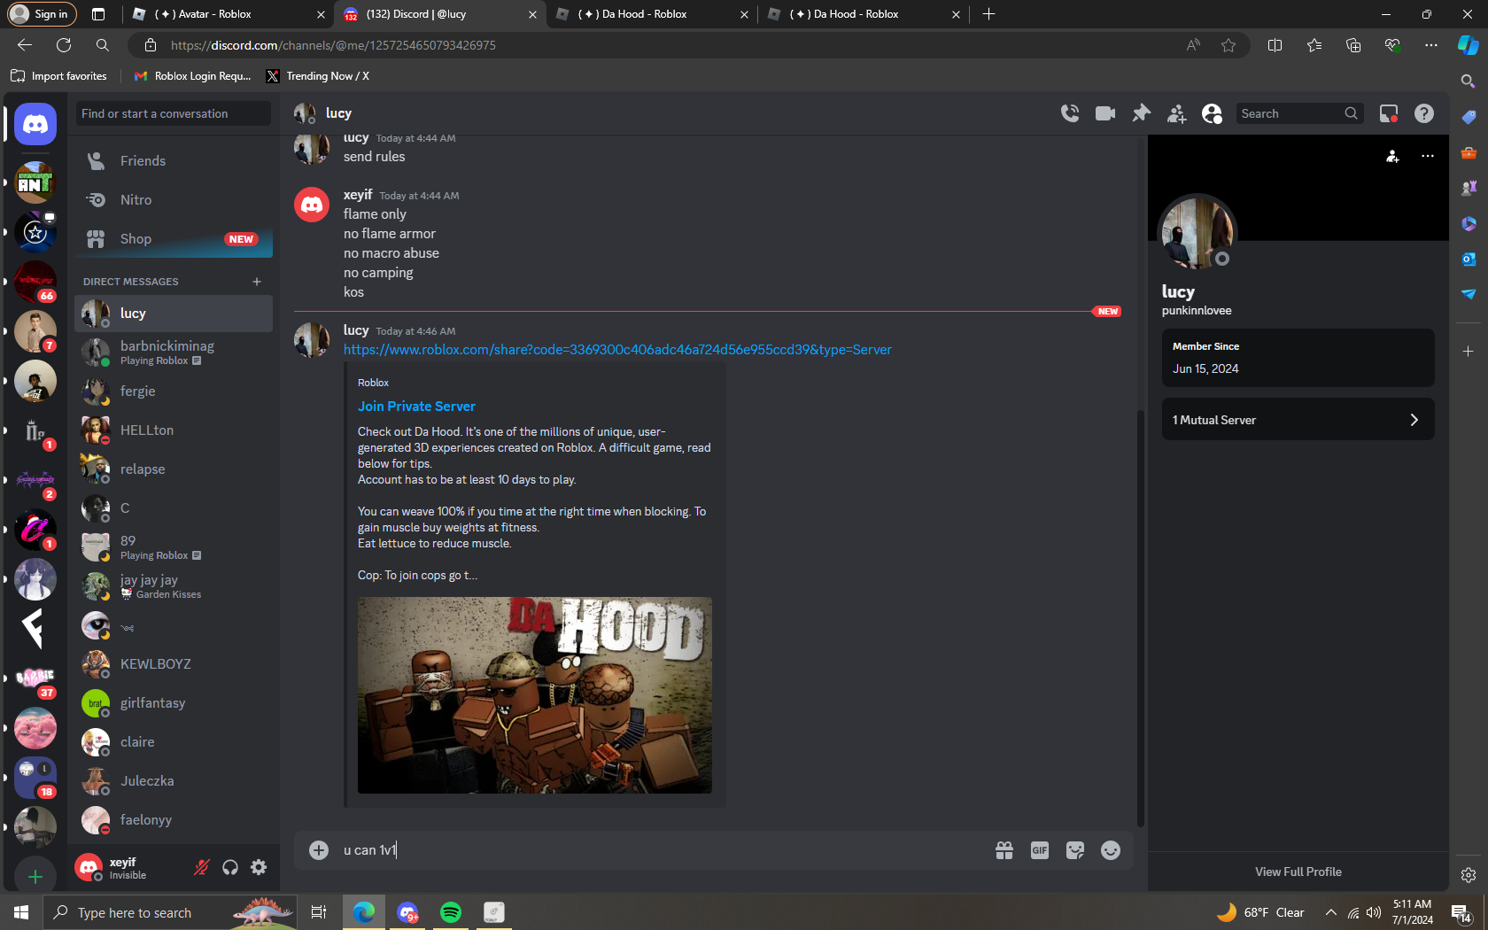Click the chat scrollbar
The image size is (1488, 930).
(x=1140, y=618)
